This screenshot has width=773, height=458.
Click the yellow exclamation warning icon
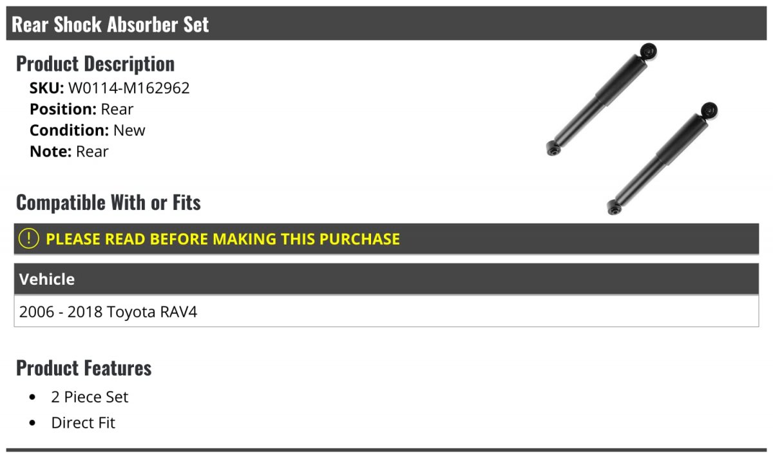point(29,238)
